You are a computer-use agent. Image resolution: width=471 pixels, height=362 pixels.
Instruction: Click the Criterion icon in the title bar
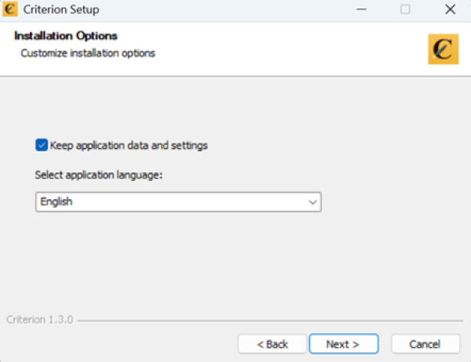[x=12, y=10]
